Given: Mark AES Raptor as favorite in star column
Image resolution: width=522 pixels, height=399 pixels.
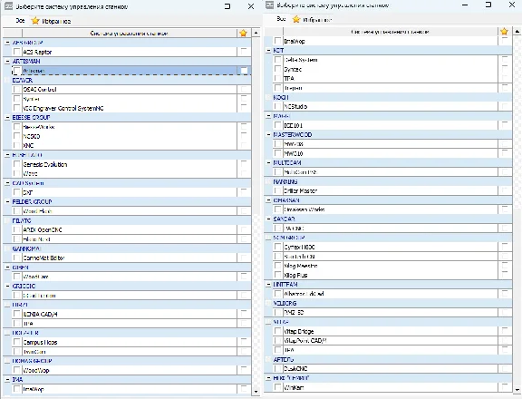Looking at the screenshot, I should [244, 52].
